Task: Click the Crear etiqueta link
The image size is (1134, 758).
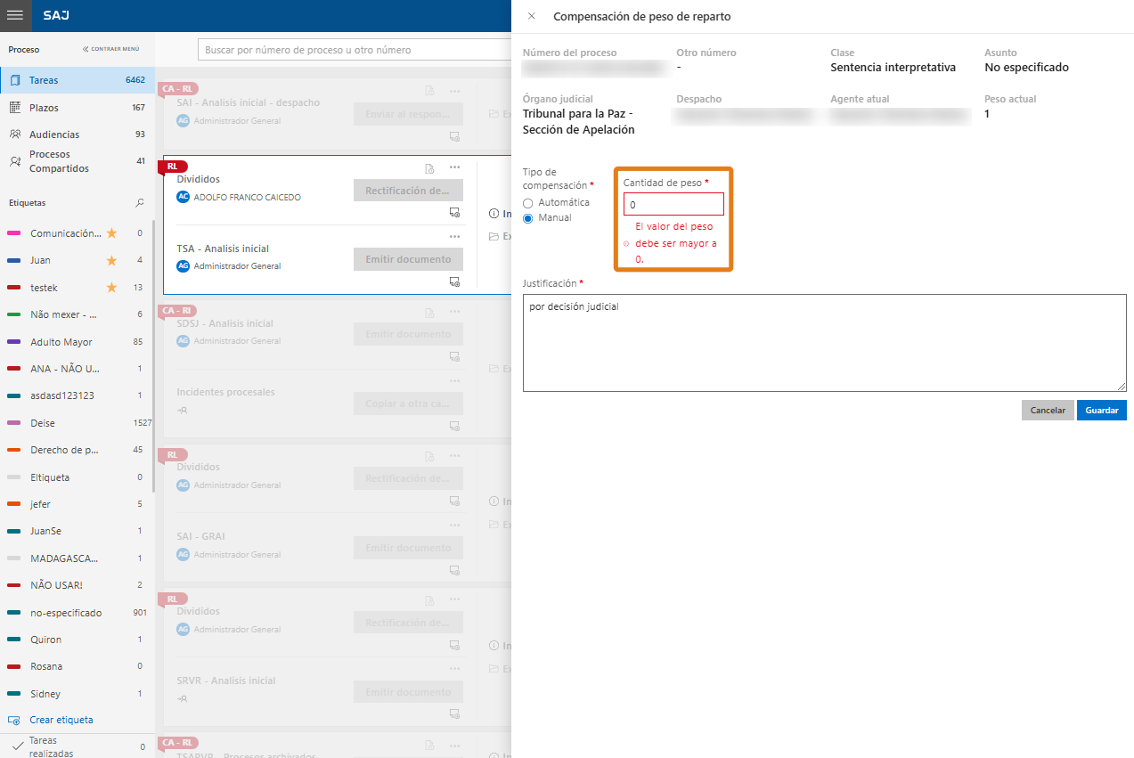Action: 61,720
